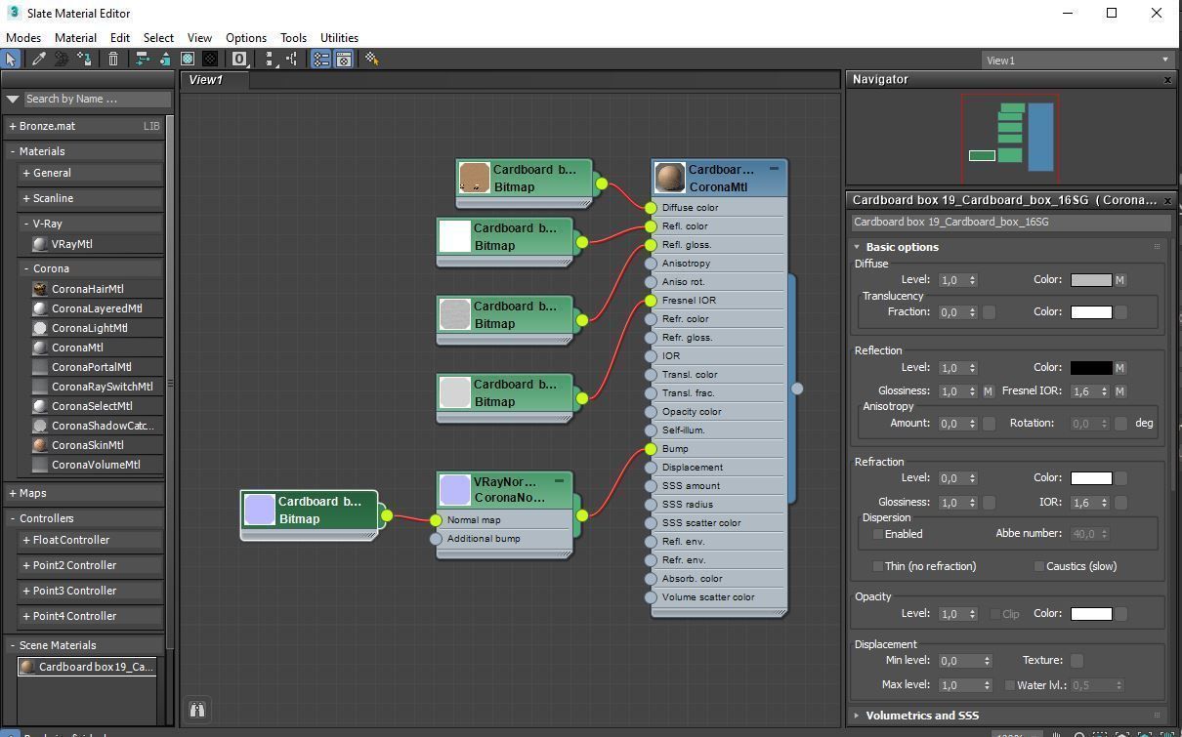Click the black Reflection Color swatch
Screen dimensions: 1182x737
coord(1091,368)
